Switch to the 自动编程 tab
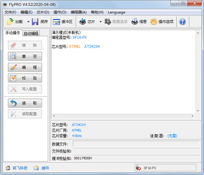The height and width of the screenshot is (175, 204). [x=31, y=33]
